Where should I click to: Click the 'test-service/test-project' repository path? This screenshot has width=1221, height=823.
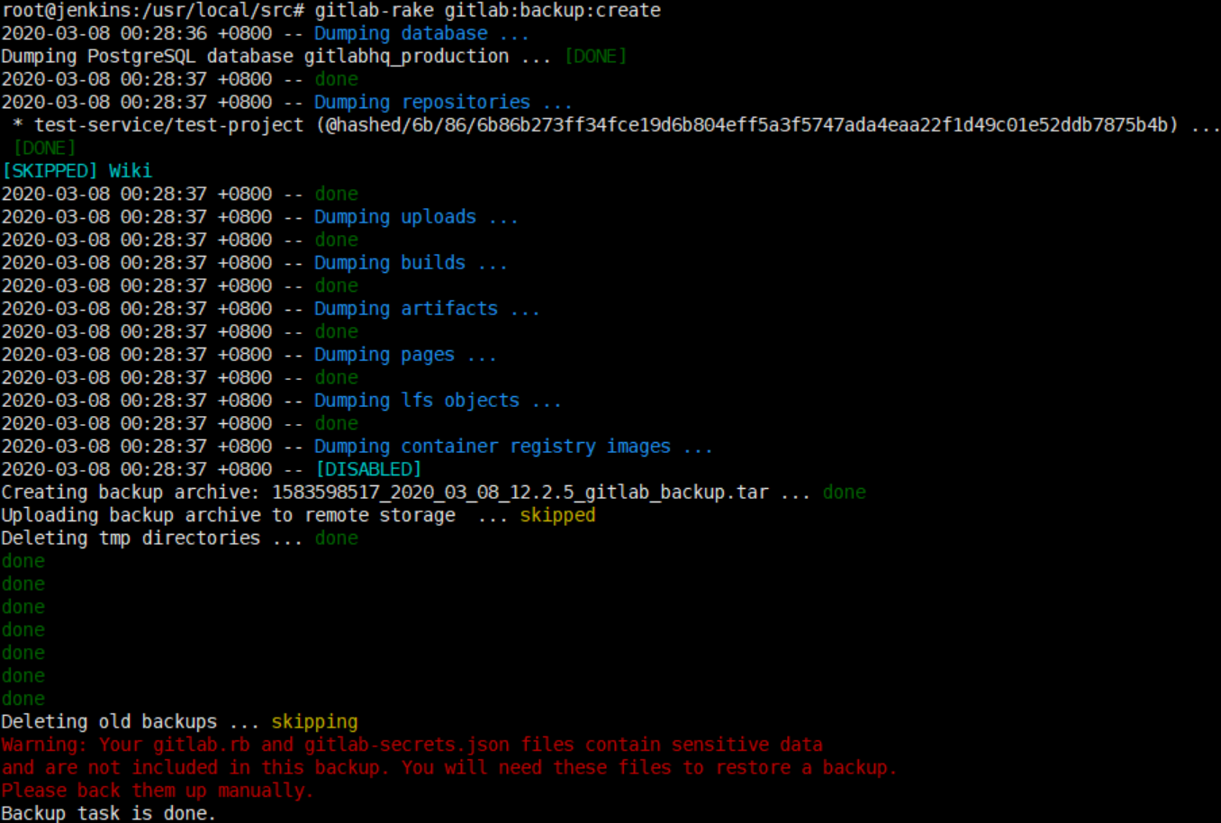(169, 125)
